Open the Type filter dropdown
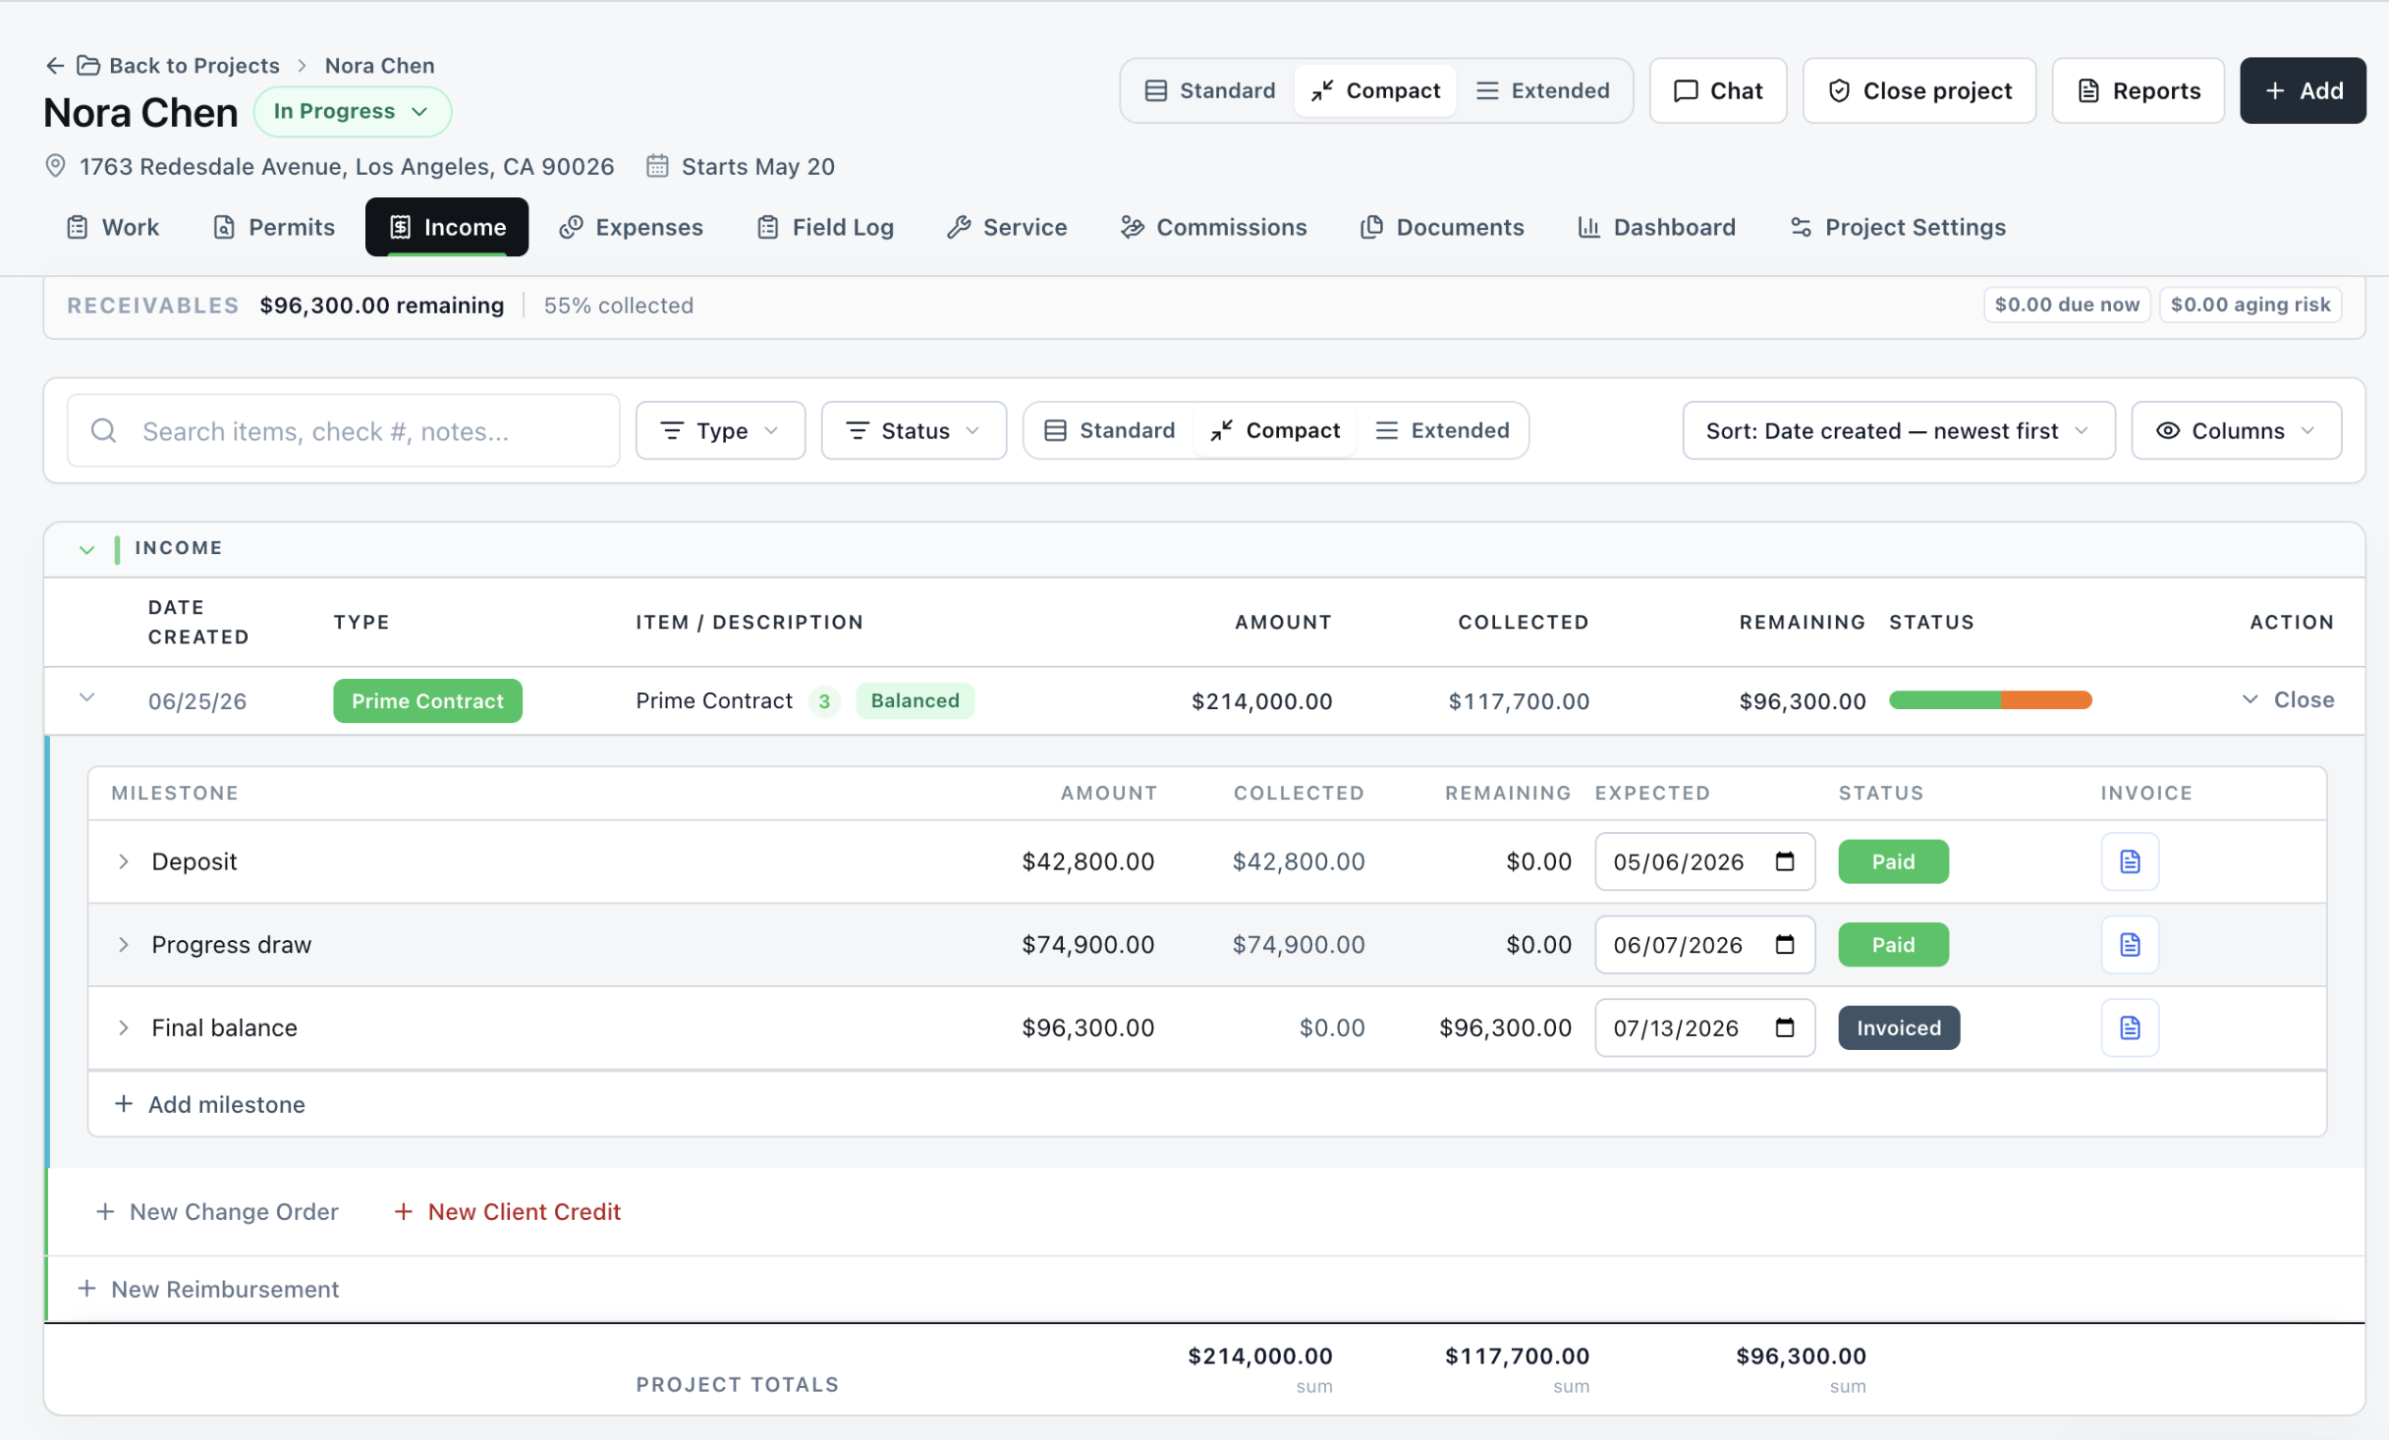Image resolution: width=2389 pixels, height=1440 pixels. [720, 430]
